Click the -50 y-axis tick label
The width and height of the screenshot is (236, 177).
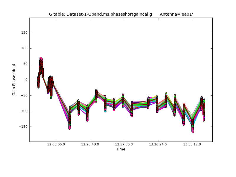(x=24, y=95)
